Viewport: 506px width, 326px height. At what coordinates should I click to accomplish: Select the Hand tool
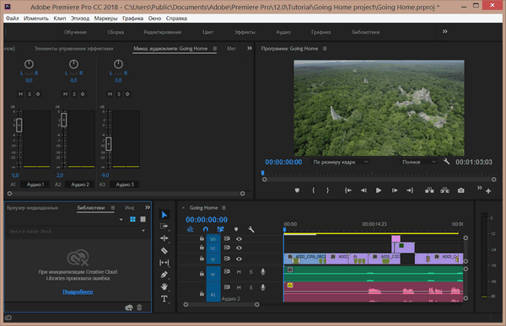pyautogui.click(x=164, y=286)
